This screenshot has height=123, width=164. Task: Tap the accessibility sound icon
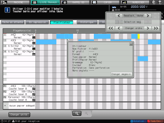tap(154, 2)
